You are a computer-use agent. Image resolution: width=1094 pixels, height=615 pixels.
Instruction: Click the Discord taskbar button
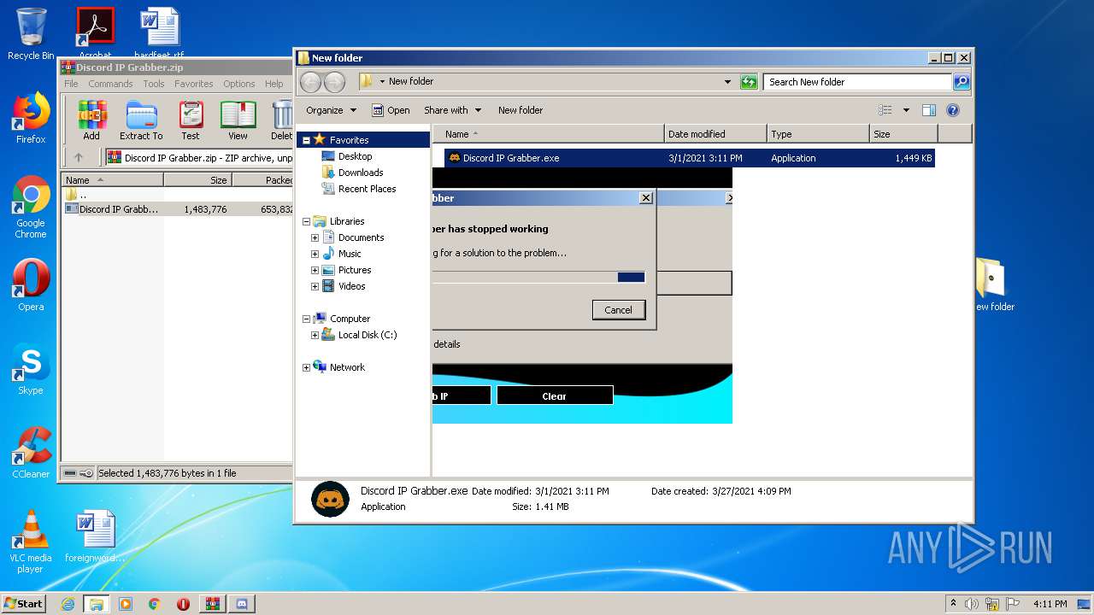point(240,604)
